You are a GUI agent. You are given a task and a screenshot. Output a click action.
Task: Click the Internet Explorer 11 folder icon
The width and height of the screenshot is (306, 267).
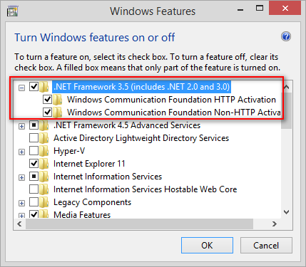click(x=44, y=164)
